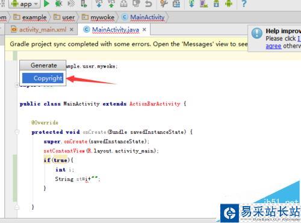Collapse the onCreate method fold marker
301x223 pixels.
pyautogui.click(x=17, y=132)
